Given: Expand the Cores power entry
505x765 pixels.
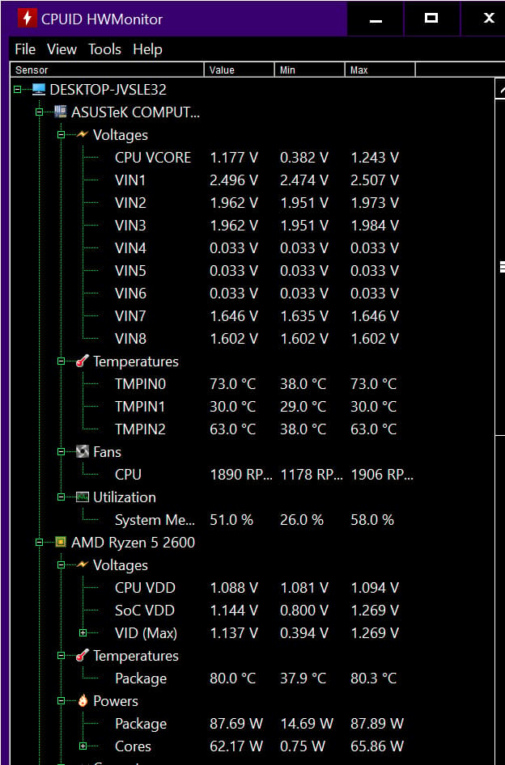Looking at the screenshot, I should click(x=83, y=746).
